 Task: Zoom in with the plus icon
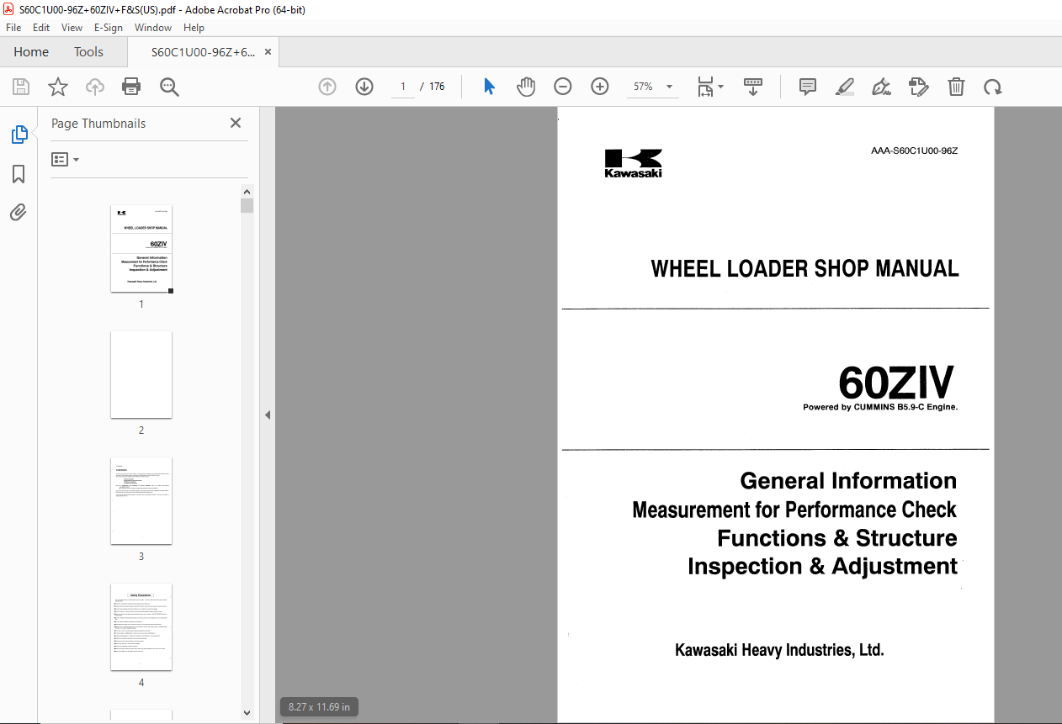pos(600,87)
